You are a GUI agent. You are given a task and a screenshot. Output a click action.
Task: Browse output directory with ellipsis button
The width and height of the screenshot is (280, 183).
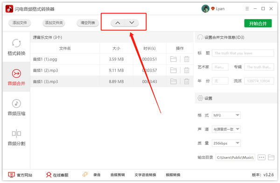click(261, 157)
